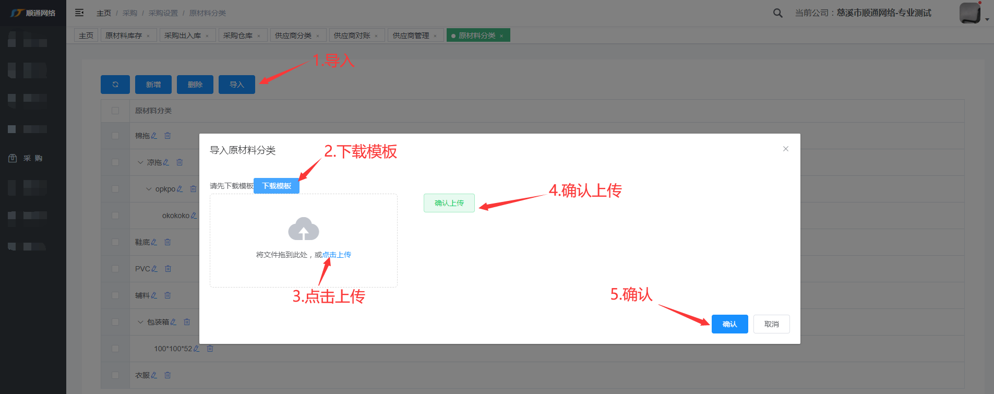Click the refresh icon button

(x=115, y=85)
